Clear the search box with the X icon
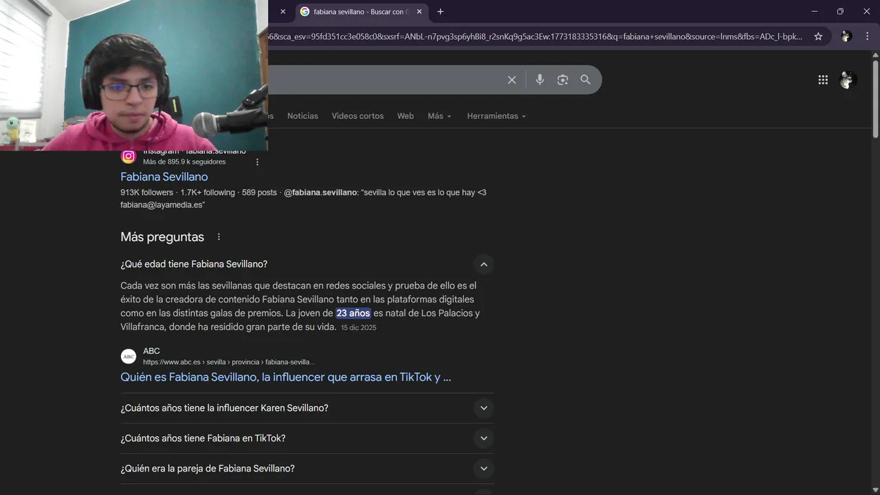The height and width of the screenshot is (495, 880). tap(511, 80)
